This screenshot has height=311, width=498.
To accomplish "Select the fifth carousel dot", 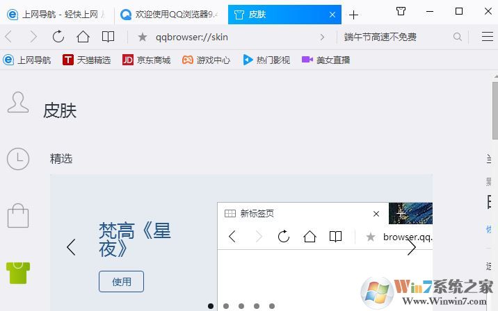I will coord(271,306).
